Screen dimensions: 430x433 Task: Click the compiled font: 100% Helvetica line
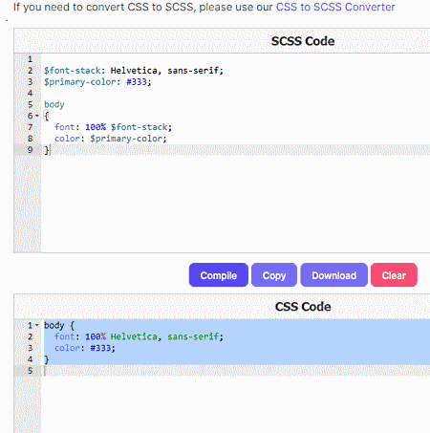coord(139,336)
